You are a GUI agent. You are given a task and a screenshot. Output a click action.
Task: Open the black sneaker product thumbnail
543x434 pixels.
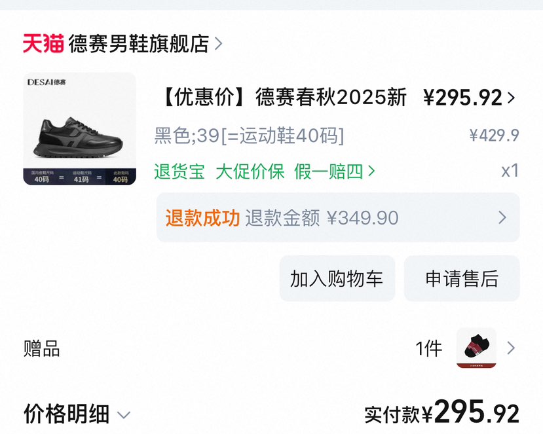pos(80,129)
